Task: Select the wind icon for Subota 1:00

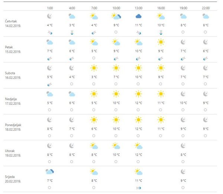Action: click(x=49, y=84)
